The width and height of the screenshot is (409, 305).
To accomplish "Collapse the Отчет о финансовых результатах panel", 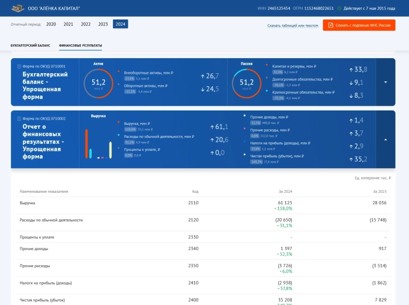I will [385, 140].
